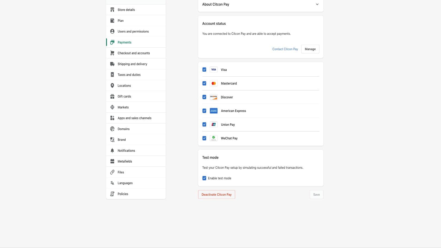Disable the Discover payment option
Image resolution: width=441 pixels, height=248 pixels.
(x=204, y=97)
